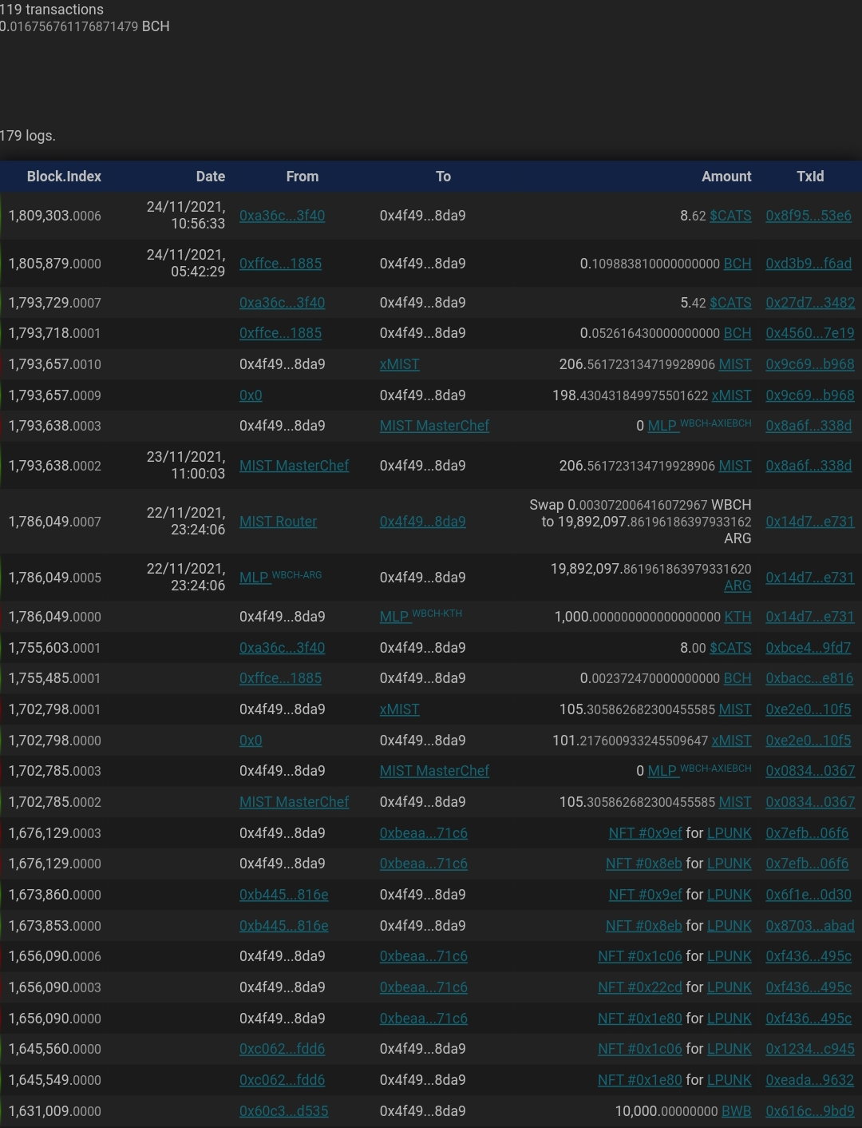Open transaction 0x27d7...3482
The height and width of the screenshot is (1128, 862).
tap(810, 303)
